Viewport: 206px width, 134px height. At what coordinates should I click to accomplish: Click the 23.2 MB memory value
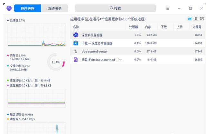pyautogui.click(x=152, y=35)
